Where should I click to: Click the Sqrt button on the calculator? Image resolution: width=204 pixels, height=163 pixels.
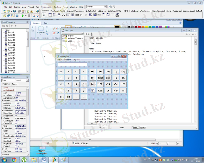(x=100, y=78)
